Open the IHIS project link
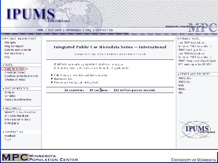Viewport: 218px width, 163px height. [180, 93]
